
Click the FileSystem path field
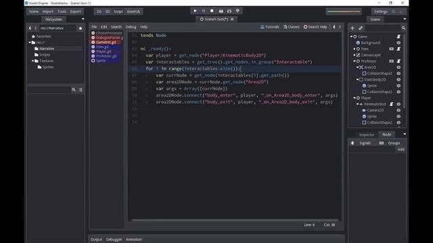57,28
